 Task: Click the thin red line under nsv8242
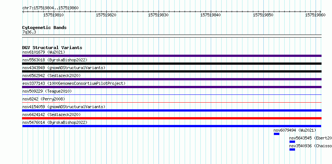coord(172,103)
